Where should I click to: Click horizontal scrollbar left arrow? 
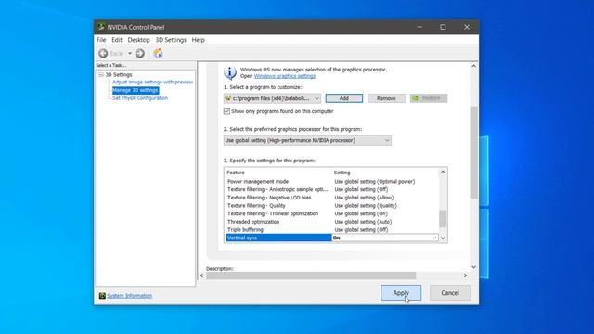coord(202,276)
